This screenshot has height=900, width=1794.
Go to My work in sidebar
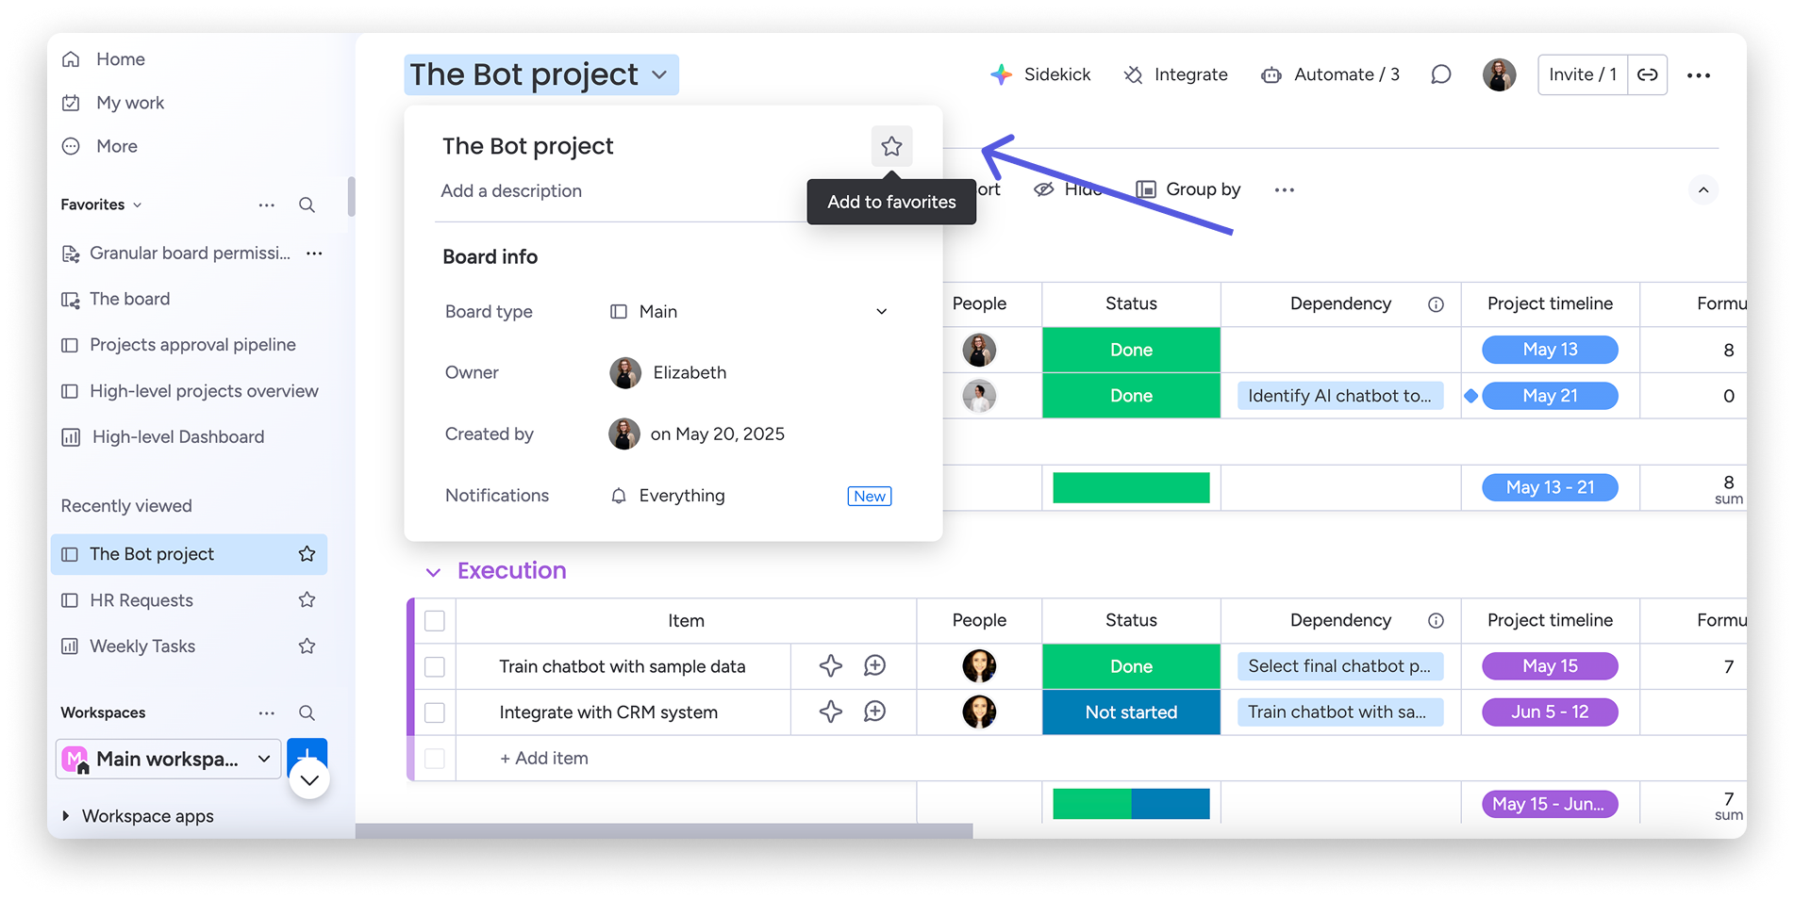(130, 103)
